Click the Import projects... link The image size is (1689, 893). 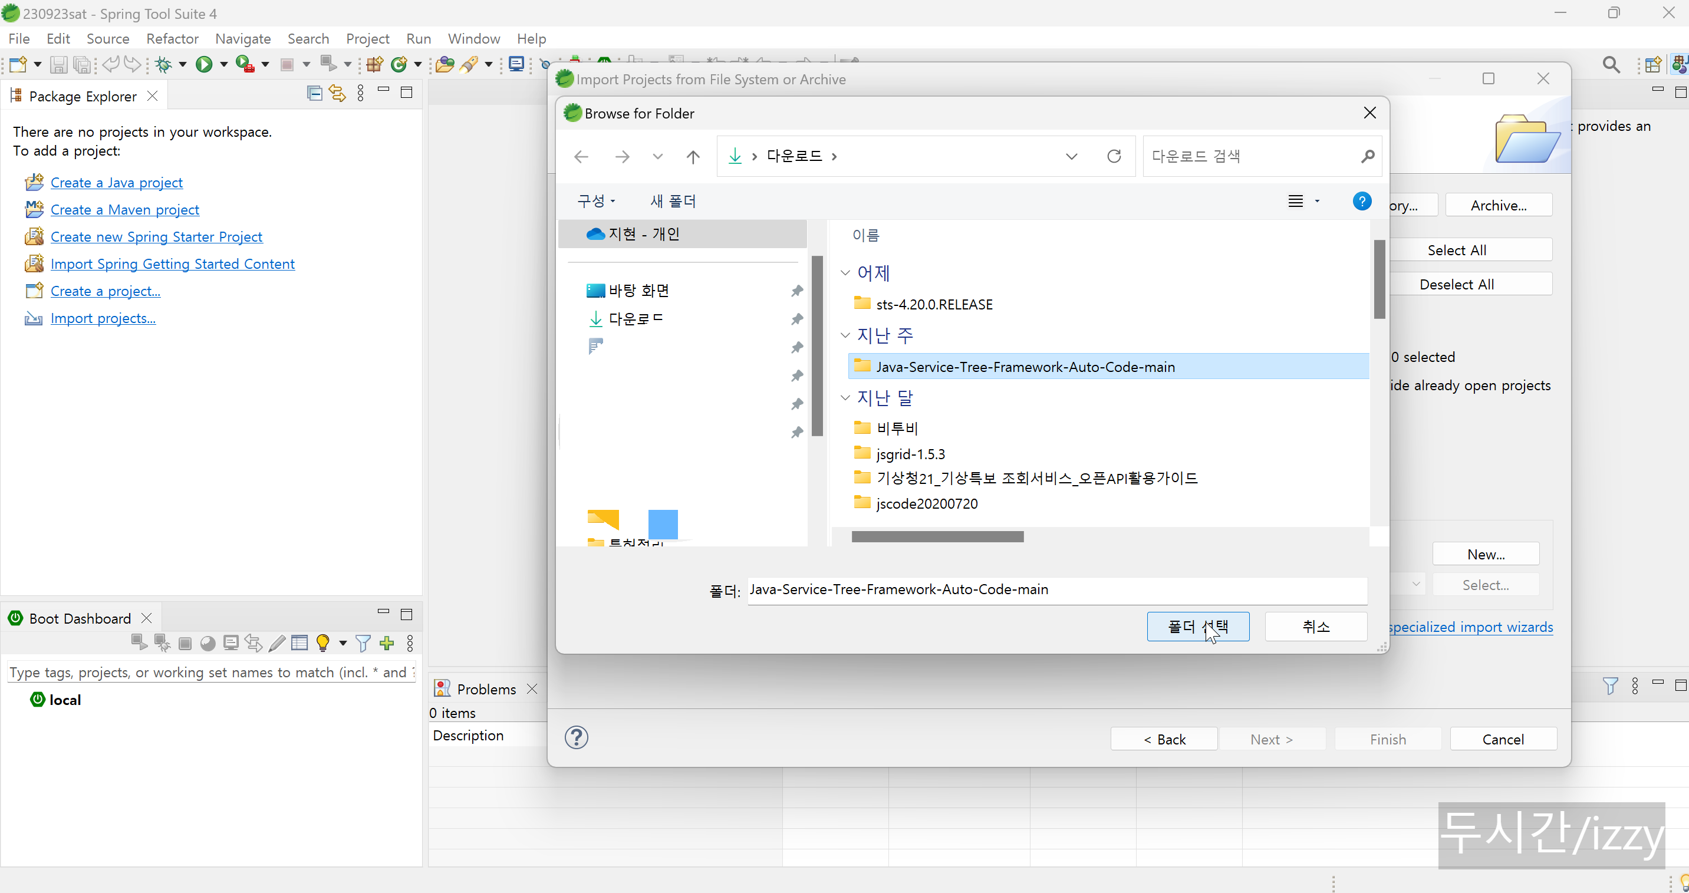103,318
